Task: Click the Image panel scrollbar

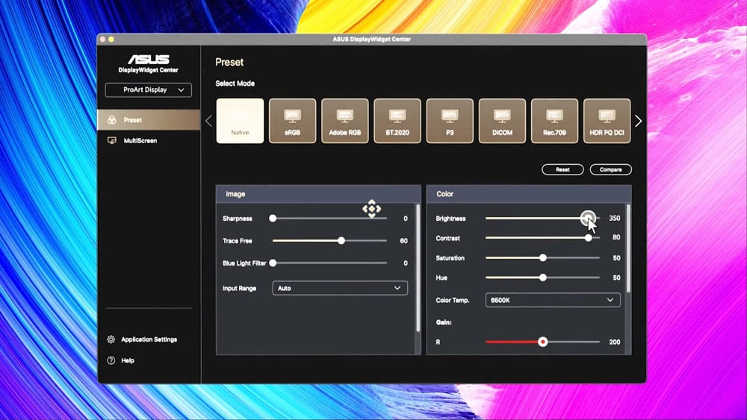Action: pyautogui.click(x=418, y=268)
